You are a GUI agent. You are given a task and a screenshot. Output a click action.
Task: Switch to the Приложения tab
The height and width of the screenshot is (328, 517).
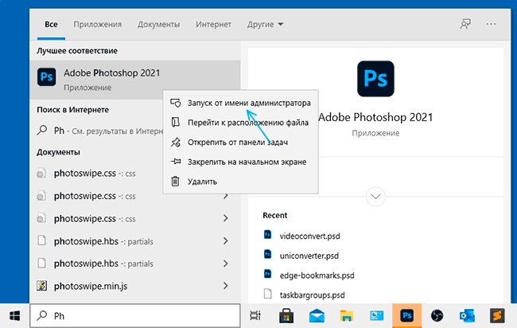(x=98, y=24)
